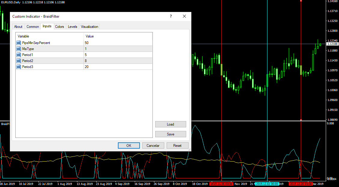Click the EURUSD,Daily chart title
339x187 pixels.
tap(11, 2)
